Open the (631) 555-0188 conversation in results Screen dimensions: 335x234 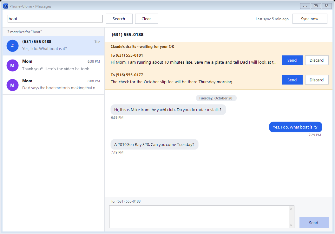53,46
